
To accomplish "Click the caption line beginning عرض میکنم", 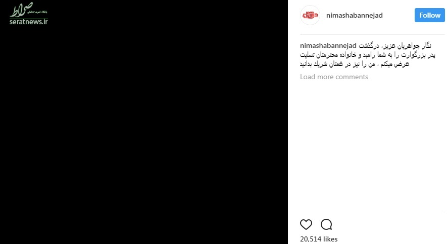I will click(x=355, y=64).
